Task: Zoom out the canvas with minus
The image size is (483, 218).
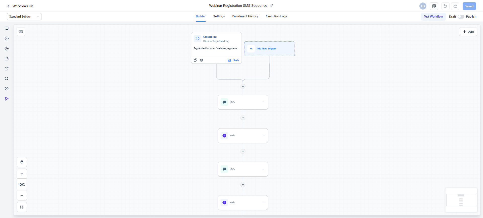Action: [22, 195]
